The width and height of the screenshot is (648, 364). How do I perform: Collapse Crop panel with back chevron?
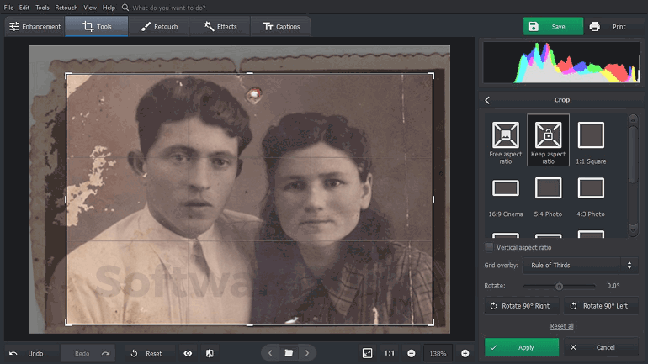click(x=487, y=100)
